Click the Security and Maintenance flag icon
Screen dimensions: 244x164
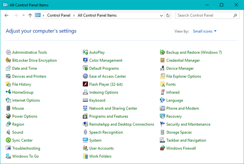163,124
